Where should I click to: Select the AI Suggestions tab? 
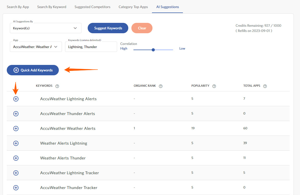[x=168, y=7]
